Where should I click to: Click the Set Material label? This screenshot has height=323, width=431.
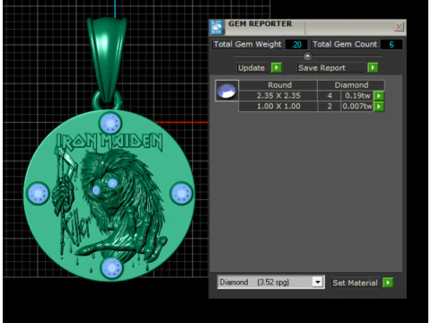coord(355,283)
